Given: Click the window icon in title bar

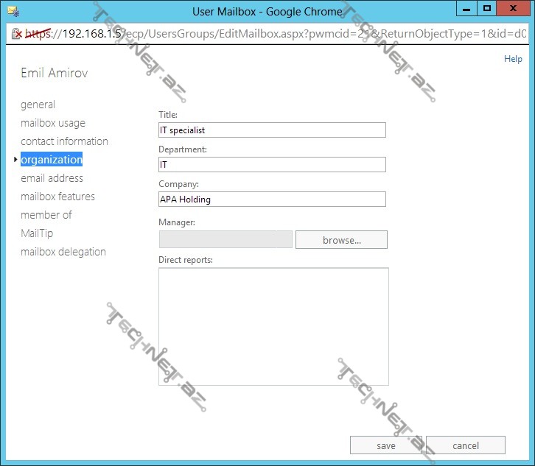Looking at the screenshot, I should pyautogui.click(x=12, y=11).
